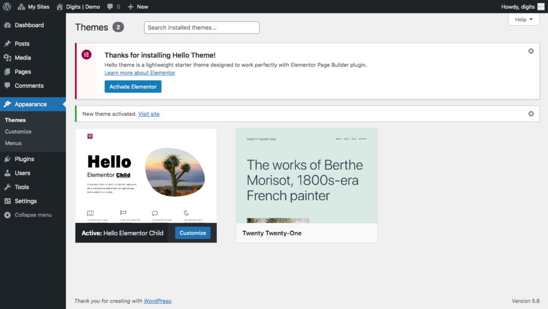Open the Users menu item
548x309 pixels.
pos(33,173)
